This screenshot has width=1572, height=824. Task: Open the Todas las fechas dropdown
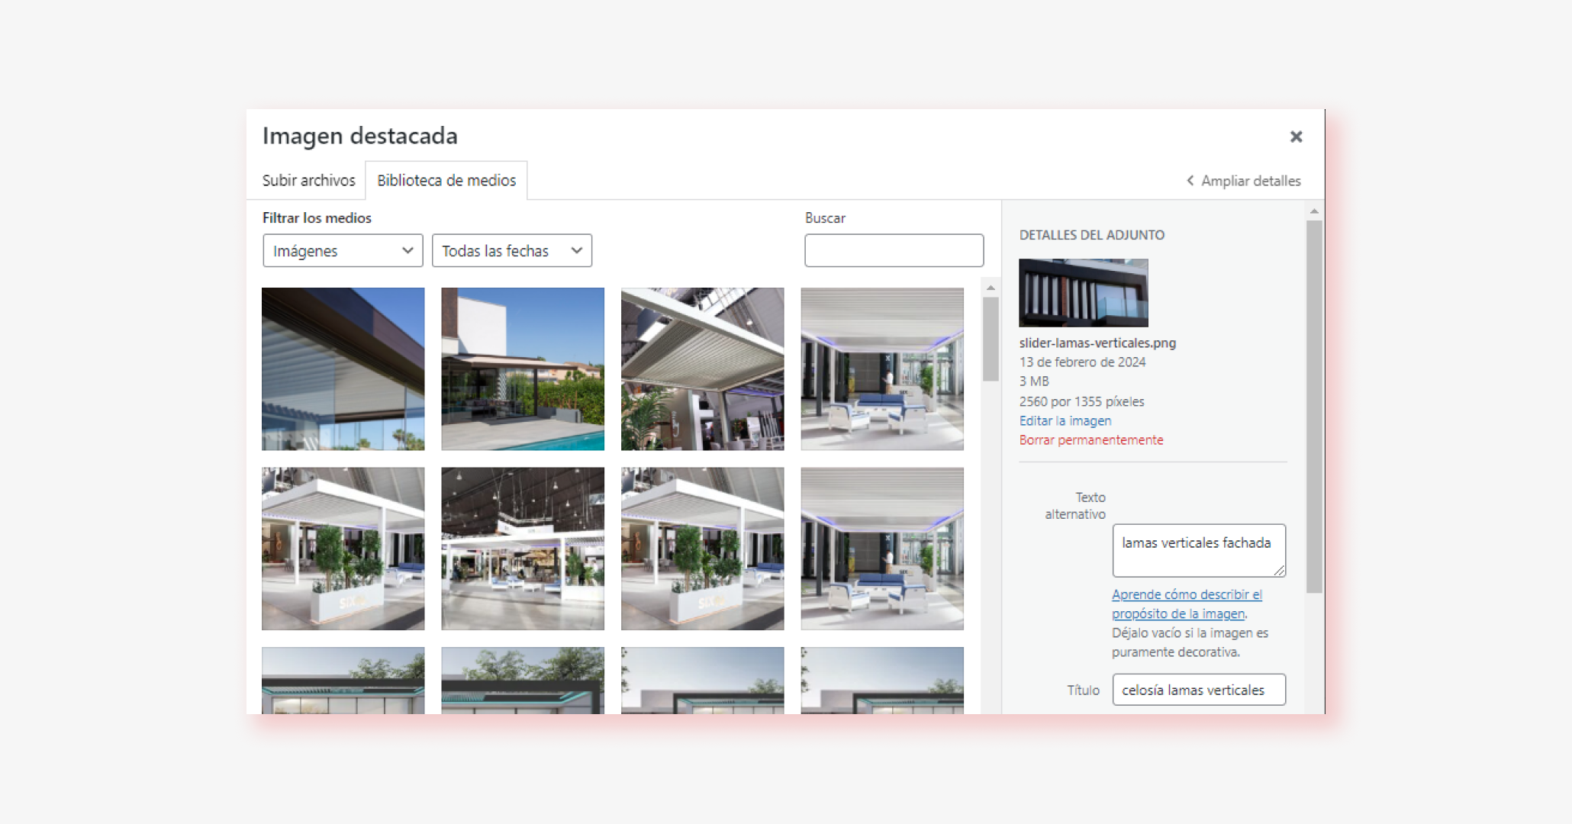point(511,251)
